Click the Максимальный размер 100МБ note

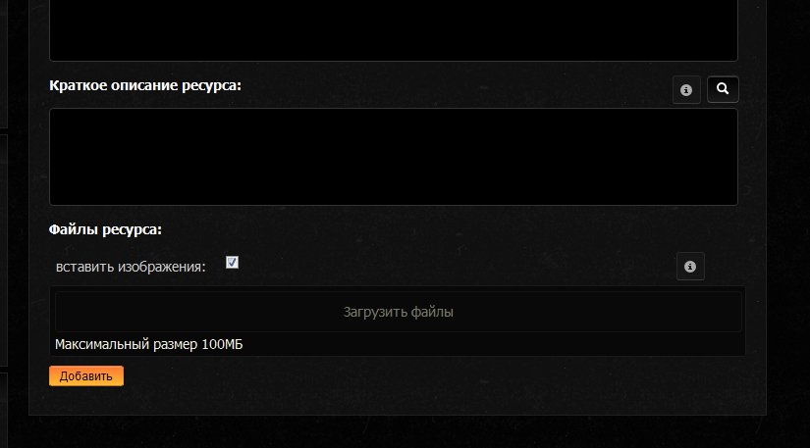coord(149,344)
